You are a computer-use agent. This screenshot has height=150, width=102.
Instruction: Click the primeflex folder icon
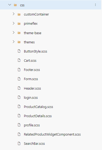click(19, 24)
